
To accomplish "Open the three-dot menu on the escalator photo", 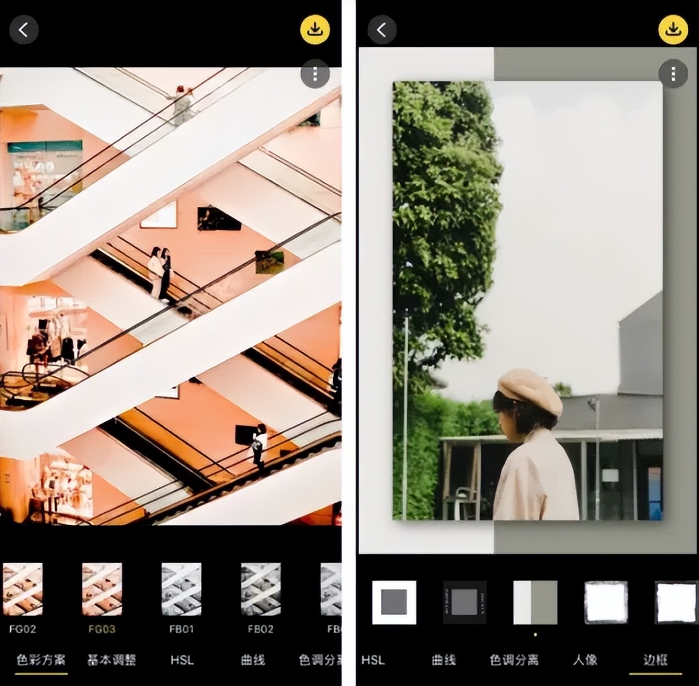I will (x=315, y=74).
